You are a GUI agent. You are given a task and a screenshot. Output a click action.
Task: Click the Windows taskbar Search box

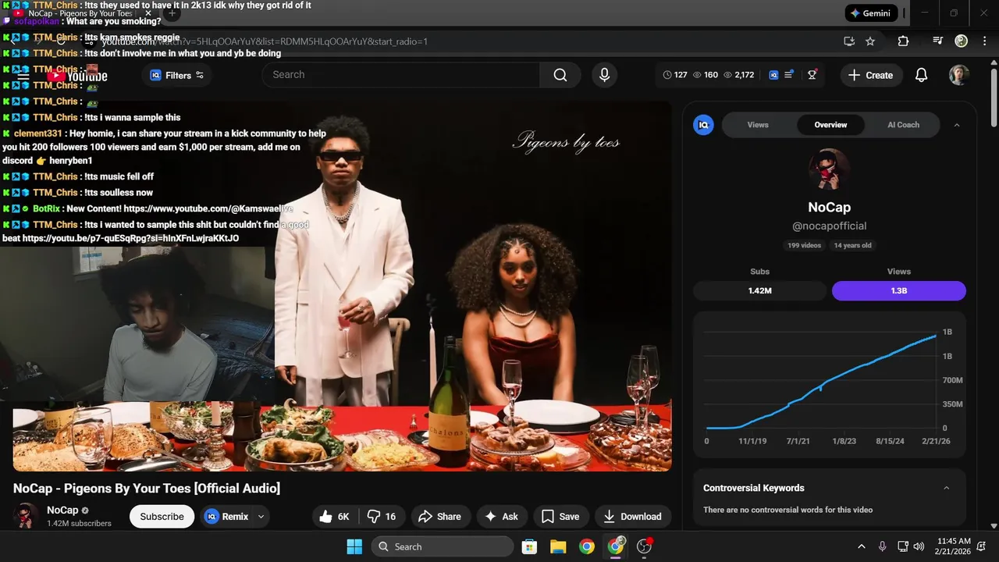click(x=441, y=546)
